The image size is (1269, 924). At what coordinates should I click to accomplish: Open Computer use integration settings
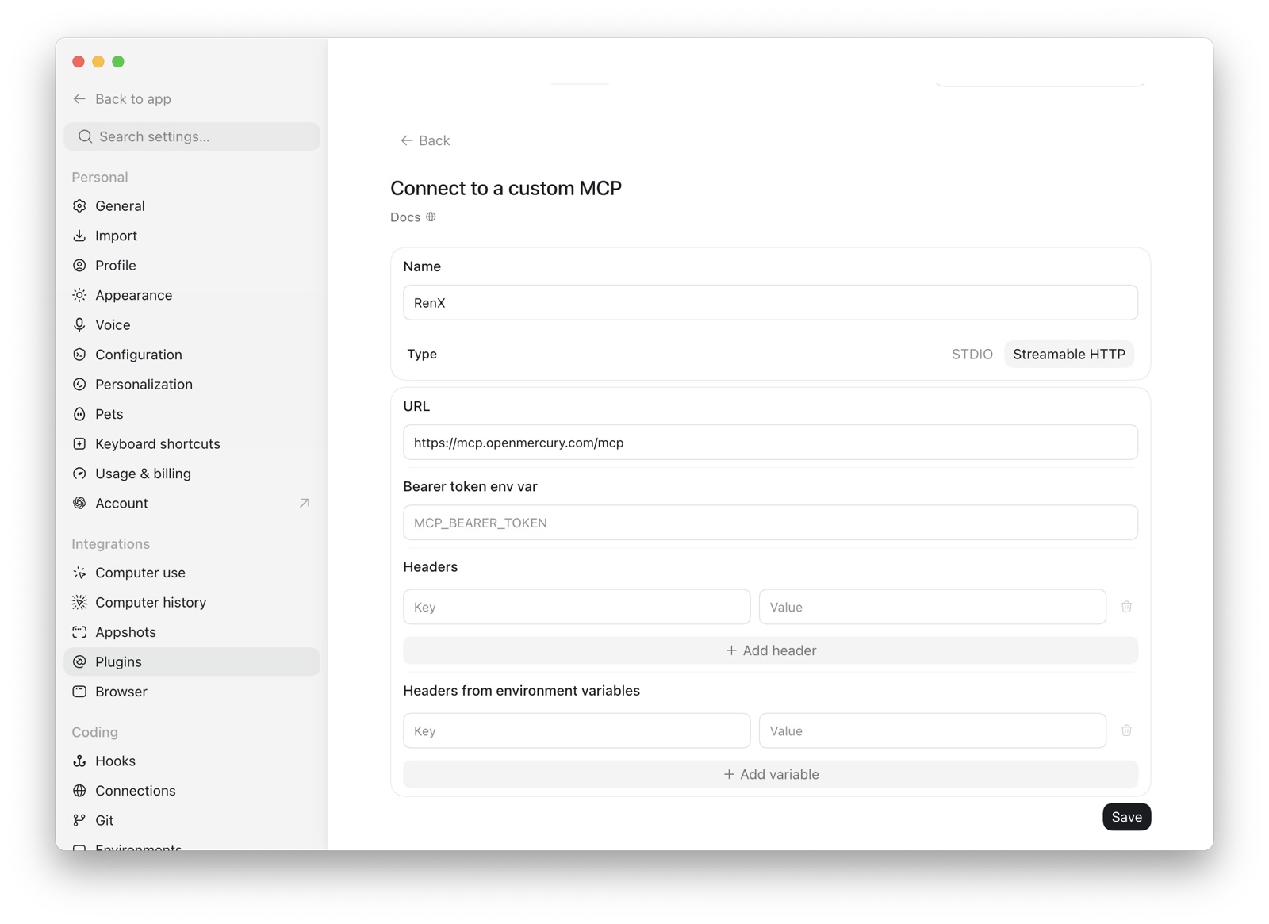[x=192, y=573]
